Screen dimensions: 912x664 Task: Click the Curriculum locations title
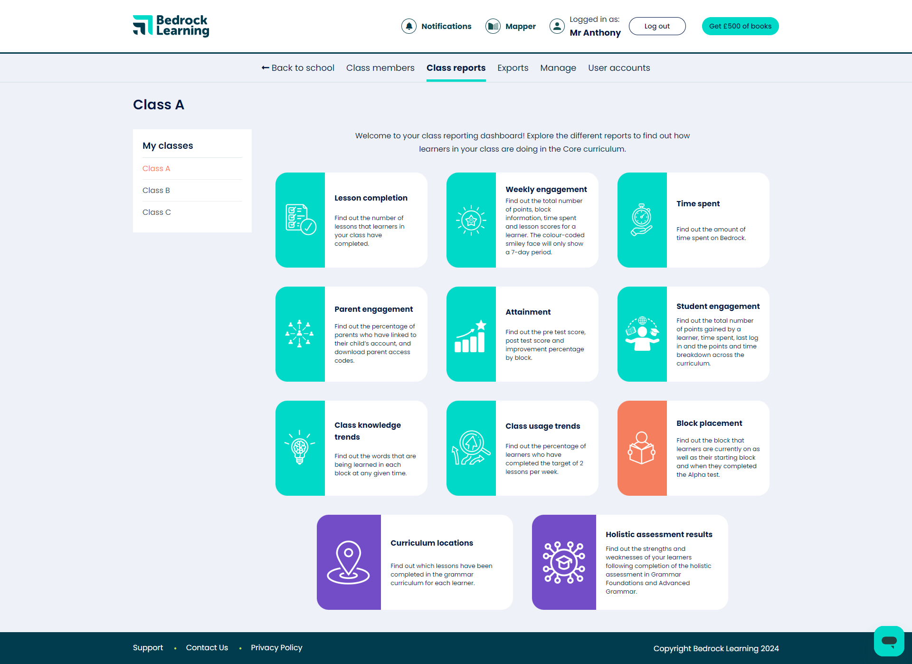[x=432, y=543]
